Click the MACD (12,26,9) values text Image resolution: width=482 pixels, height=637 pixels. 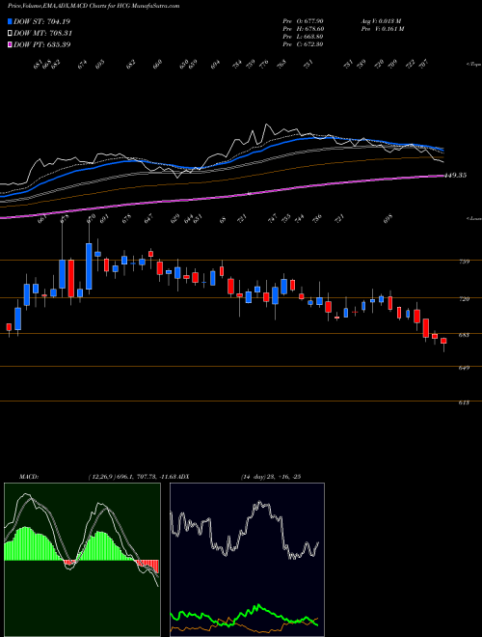point(132,477)
